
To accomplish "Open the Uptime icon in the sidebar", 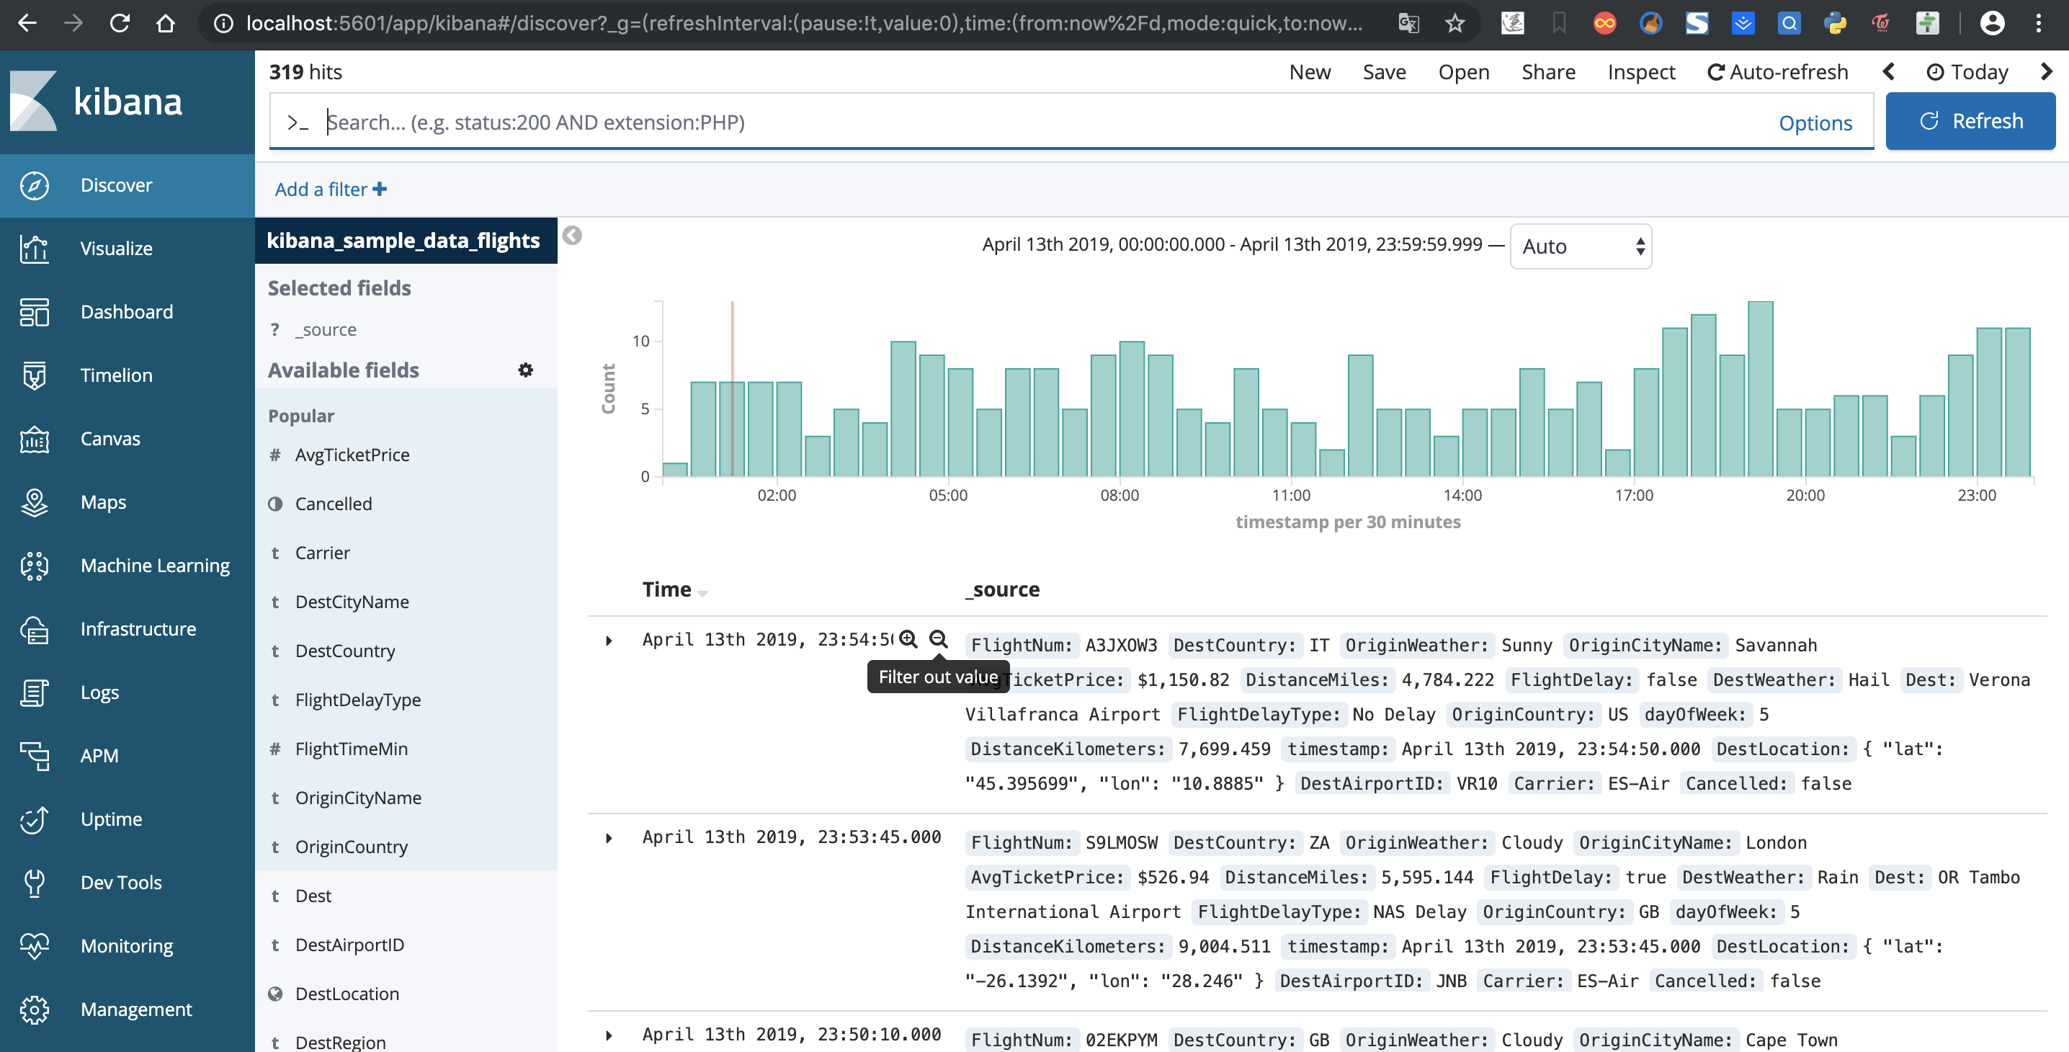I will click(34, 819).
